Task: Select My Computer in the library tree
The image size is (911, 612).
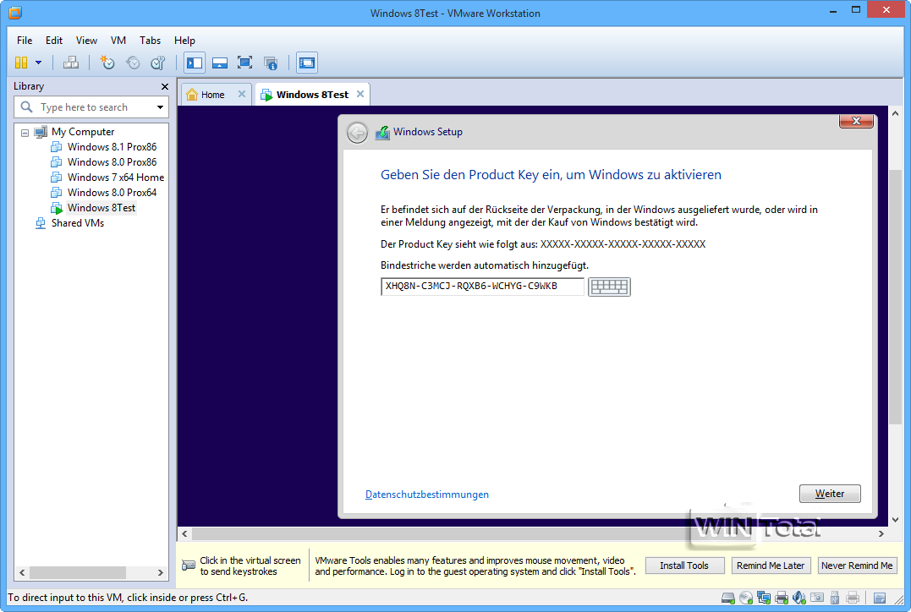Action: pos(83,132)
